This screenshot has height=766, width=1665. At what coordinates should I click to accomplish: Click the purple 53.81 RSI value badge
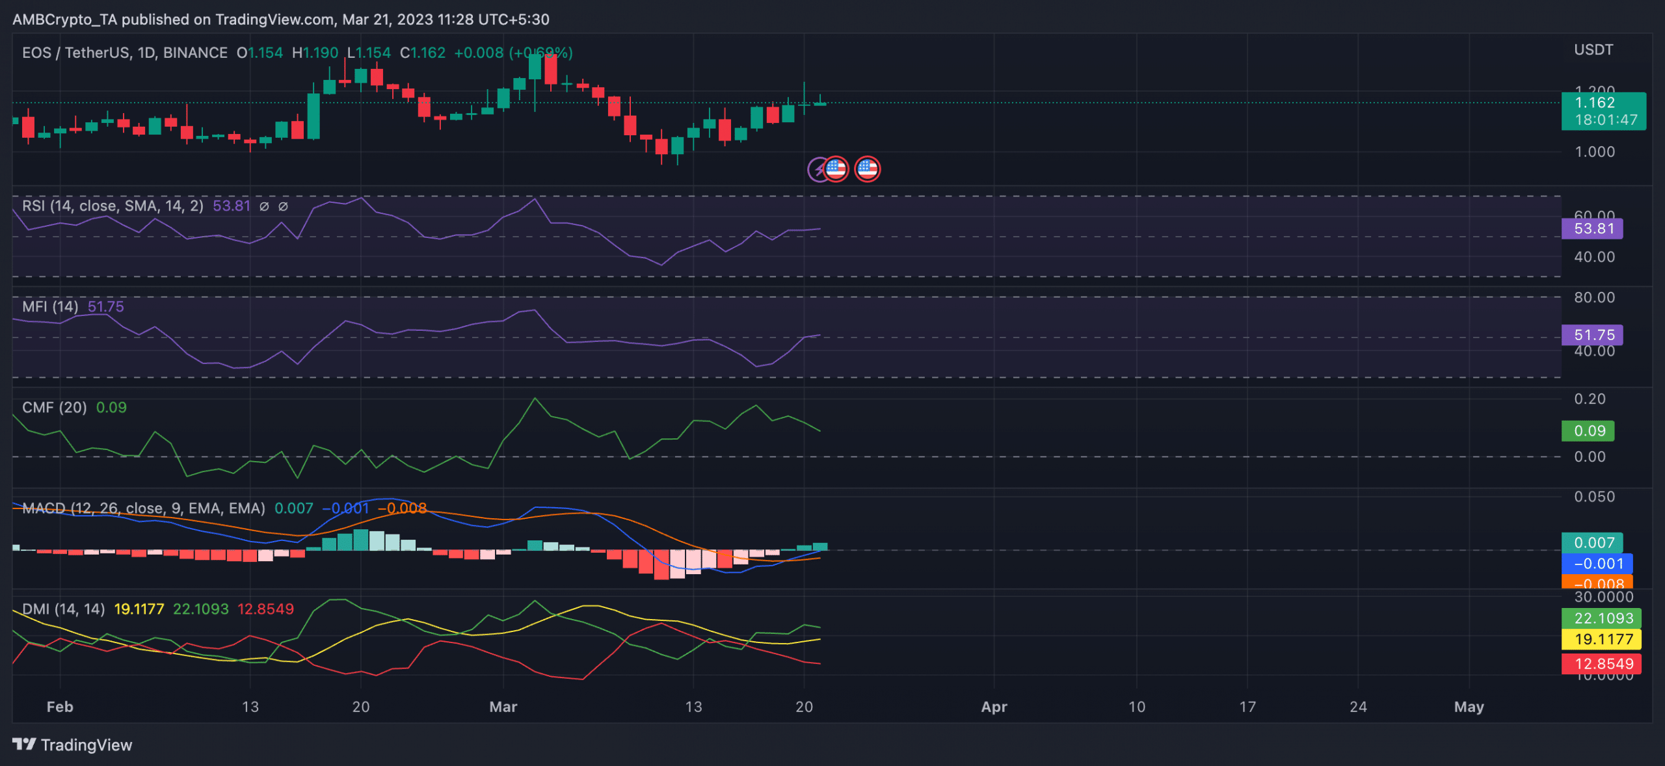[x=1592, y=229]
